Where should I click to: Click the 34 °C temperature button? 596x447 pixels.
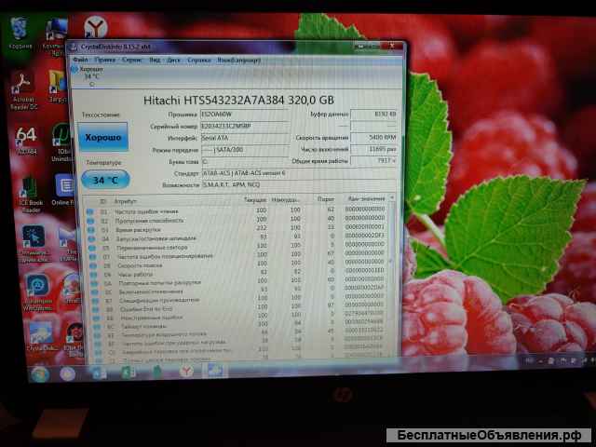click(x=105, y=180)
